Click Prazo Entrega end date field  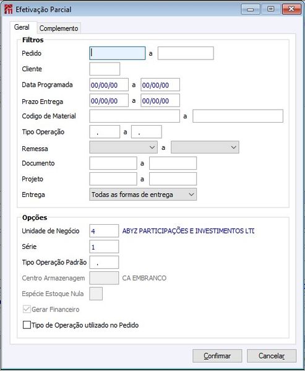[160, 100]
